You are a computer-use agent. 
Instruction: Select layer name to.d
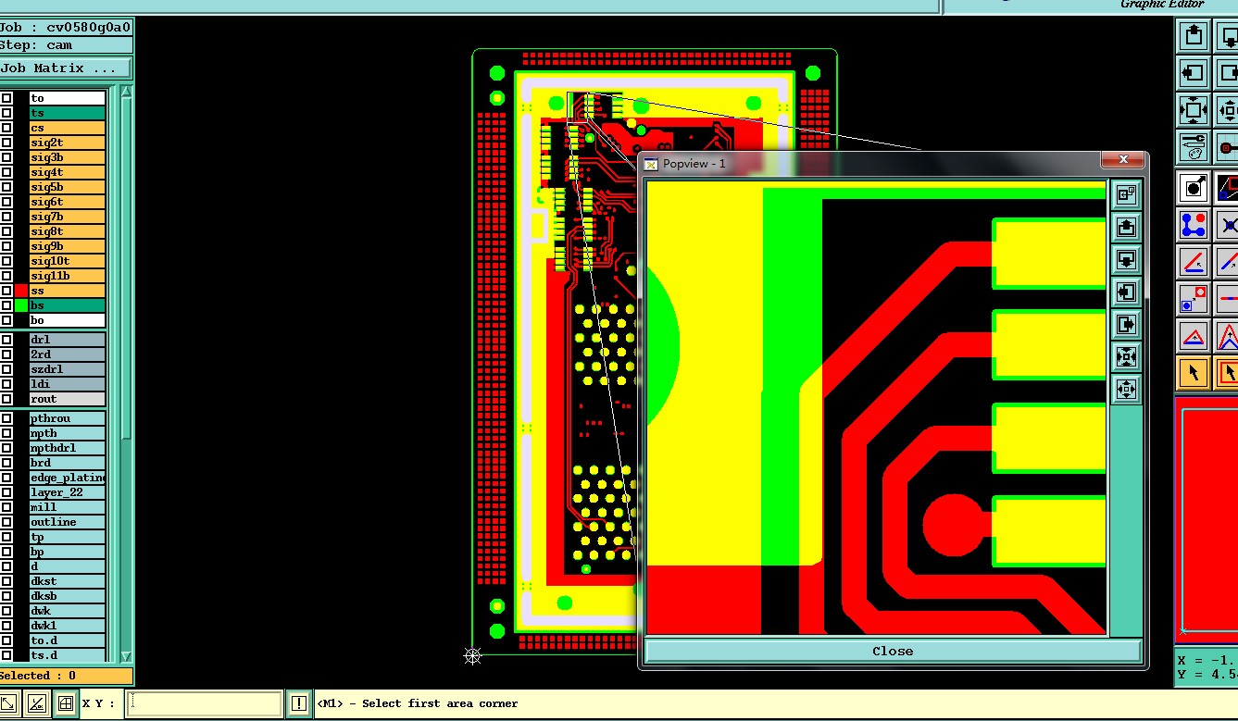[x=67, y=640]
